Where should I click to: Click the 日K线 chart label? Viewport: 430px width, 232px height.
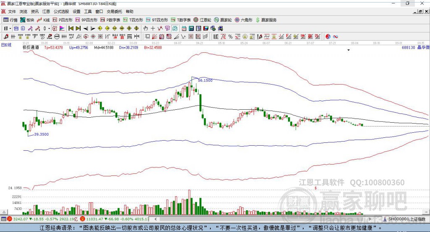point(6,45)
